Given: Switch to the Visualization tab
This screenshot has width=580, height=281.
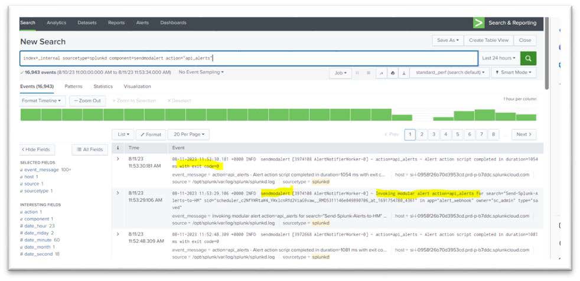Looking at the screenshot, I should 137,87.
